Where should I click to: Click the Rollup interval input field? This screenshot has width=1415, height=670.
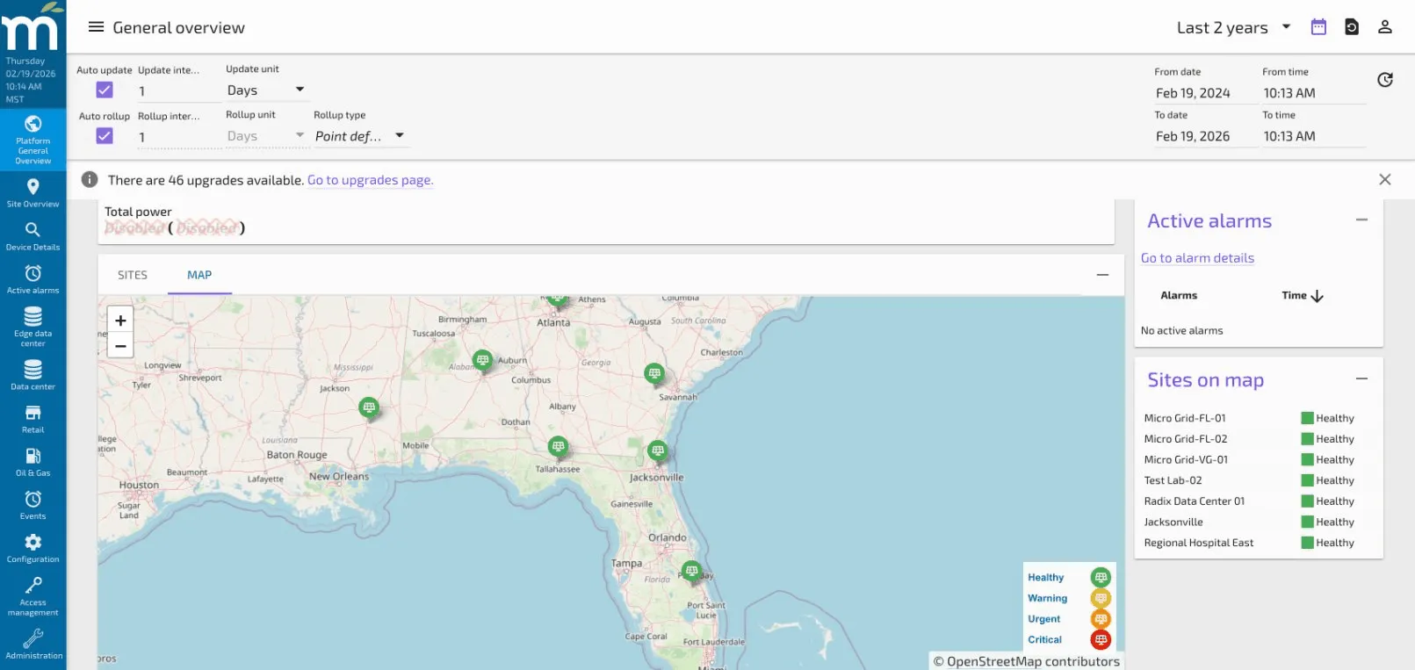click(179, 136)
